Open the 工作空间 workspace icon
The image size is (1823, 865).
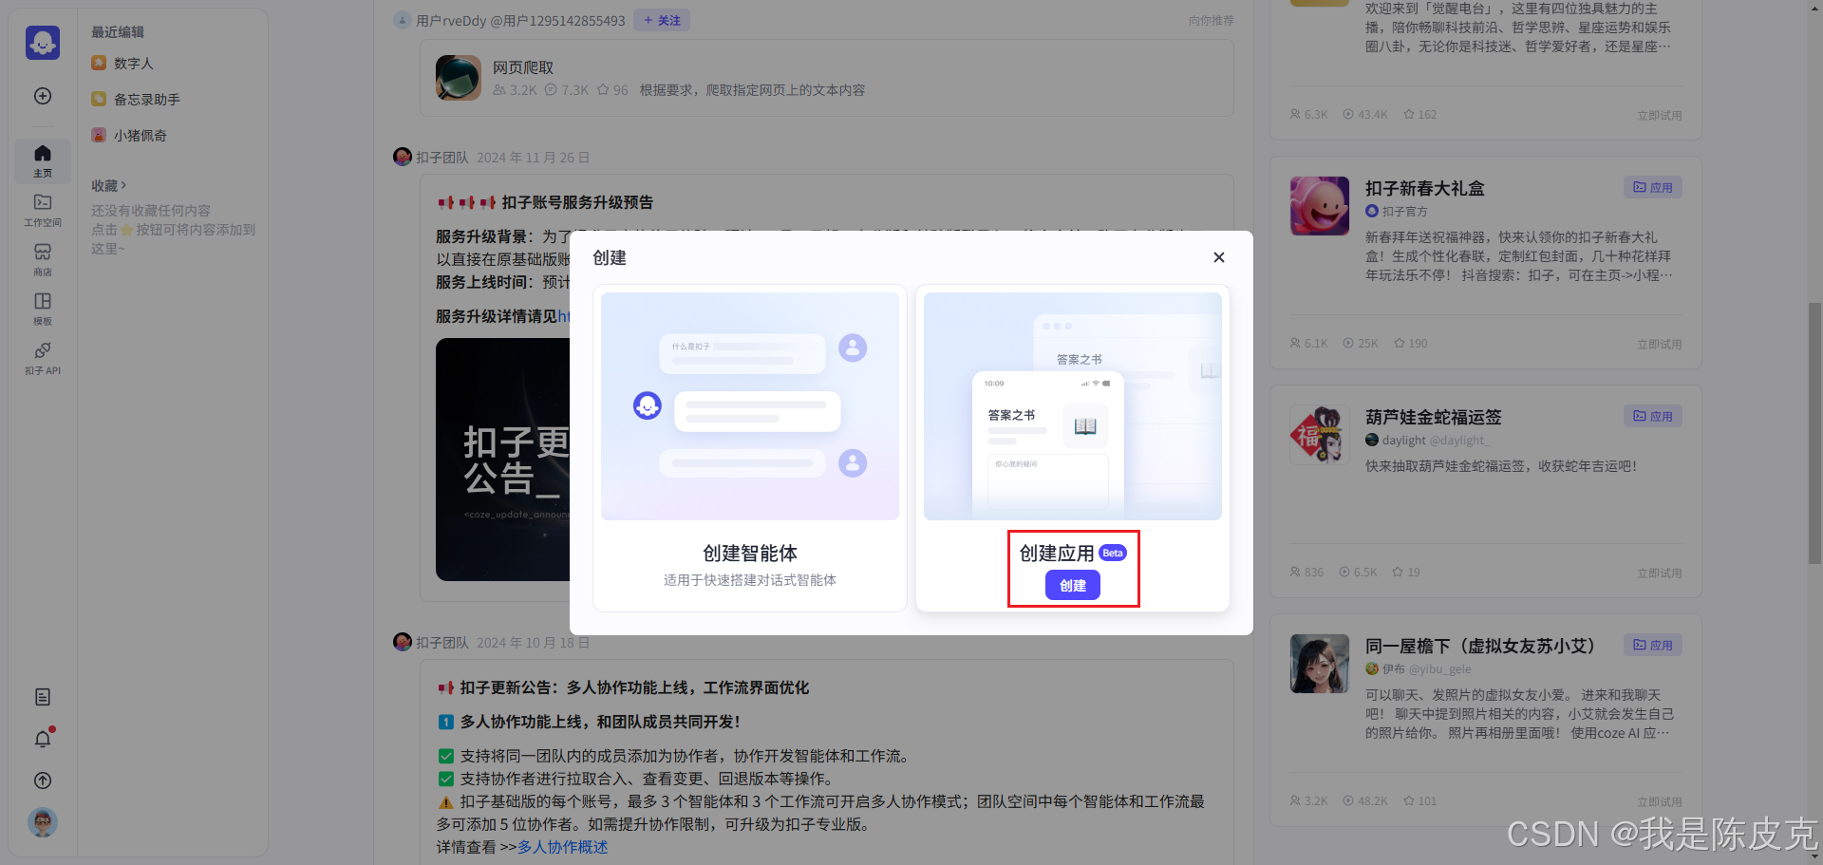(x=43, y=210)
